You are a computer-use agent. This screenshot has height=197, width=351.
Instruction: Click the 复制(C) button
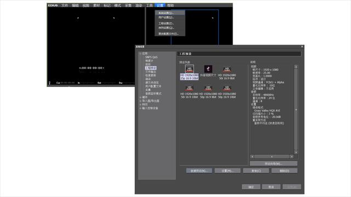[x=256, y=171]
